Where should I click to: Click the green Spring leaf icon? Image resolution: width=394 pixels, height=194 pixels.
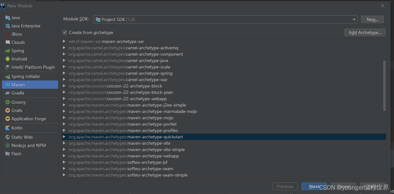coord(8,51)
